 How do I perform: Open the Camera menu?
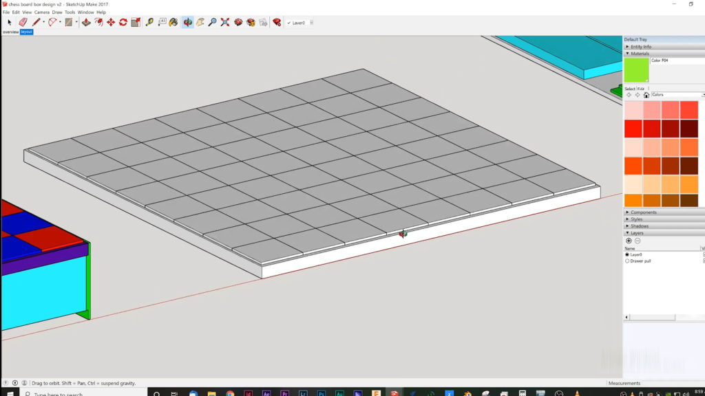pyautogui.click(x=42, y=12)
